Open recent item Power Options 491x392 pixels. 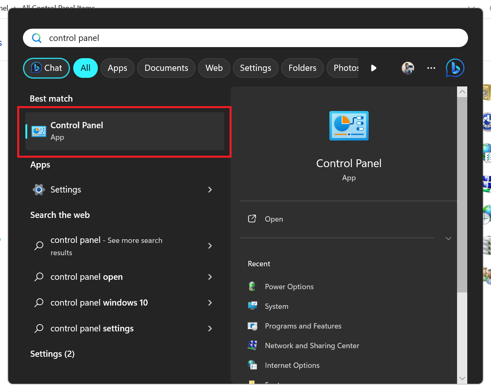289,287
